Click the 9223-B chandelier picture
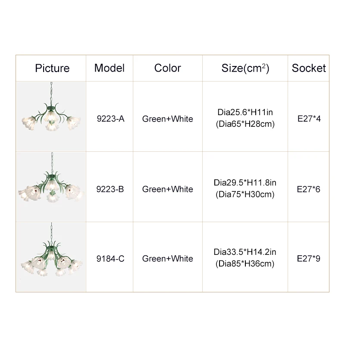The height and width of the screenshot is (345, 345). click(x=51, y=187)
